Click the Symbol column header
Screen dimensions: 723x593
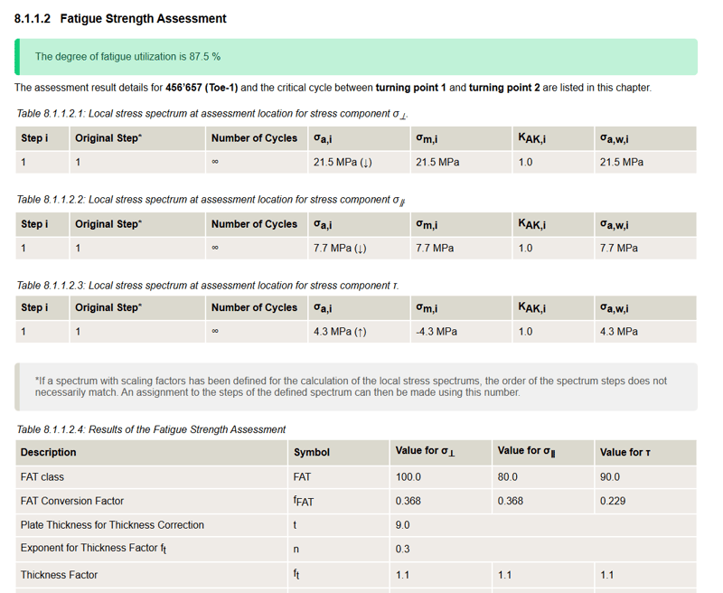point(312,452)
